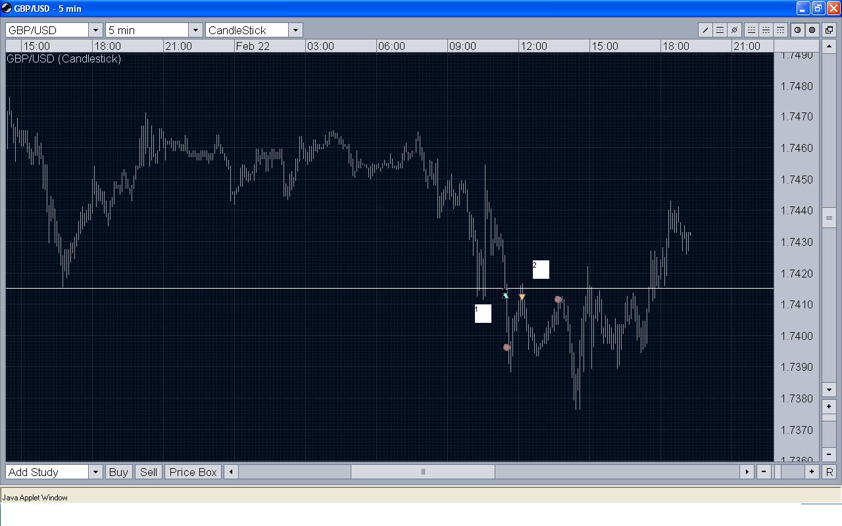This screenshot has width=842, height=526.
Task: Click the pink circle marker near 1.7410
Action: [558, 299]
